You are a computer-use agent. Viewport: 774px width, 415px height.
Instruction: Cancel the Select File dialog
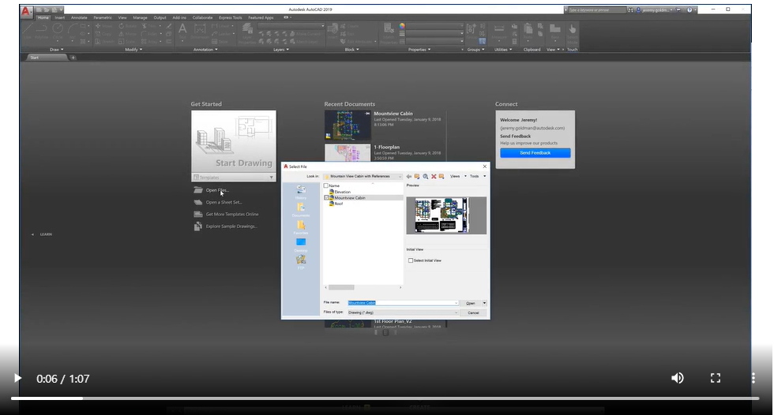tap(473, 312)
